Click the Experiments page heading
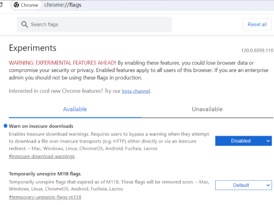274x205 pixels. point(33,48)
